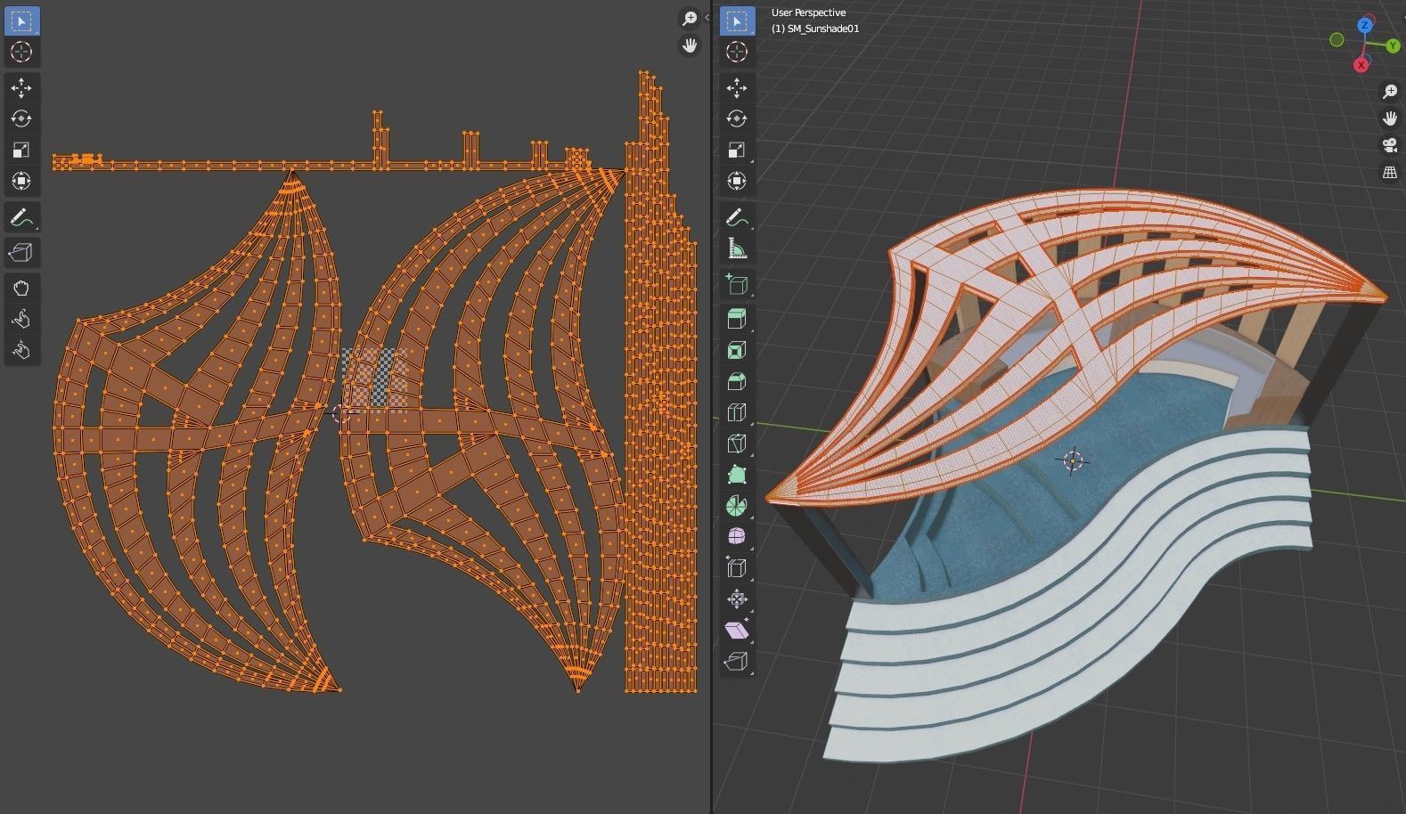The width and height of the screenshot is (1406, 814).
Task: Select the Knife tool
Action: [x=737, y=444]
